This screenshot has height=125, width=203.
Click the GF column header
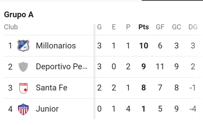point(160,27)
